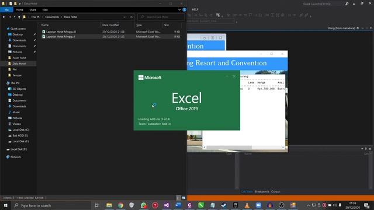374x210 pixels.
Task: Open 3D Objects under This PC
Action: (19, 89)
